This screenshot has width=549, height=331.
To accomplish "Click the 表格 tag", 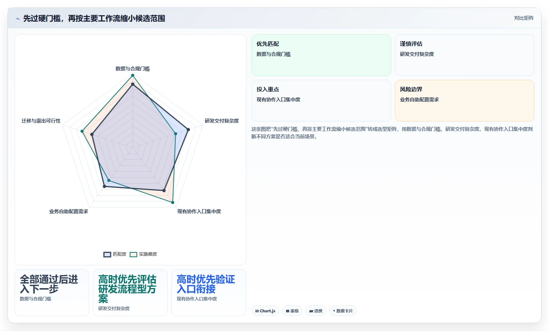I will [x=292, y=311].
